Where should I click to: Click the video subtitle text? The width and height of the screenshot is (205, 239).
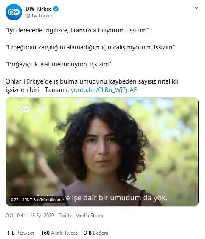click(x=102, y=198)
